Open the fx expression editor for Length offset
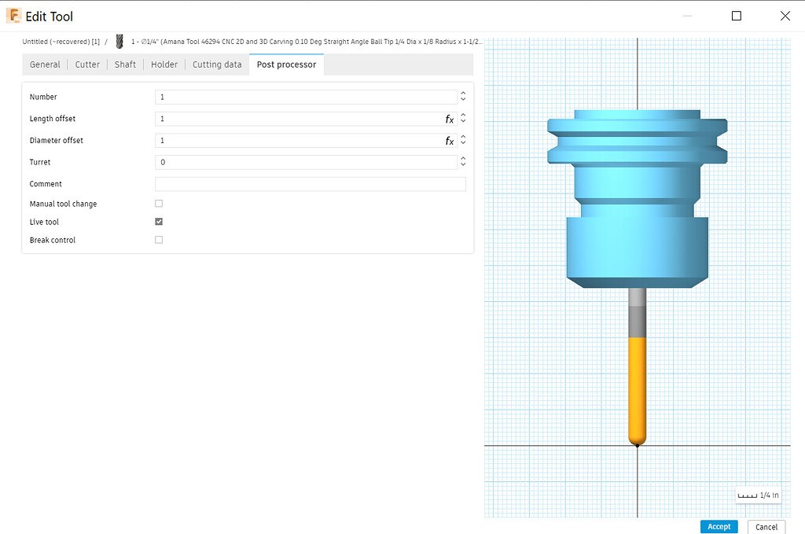The height and width of the screenshot is (534, 805). tap(449, 119)
